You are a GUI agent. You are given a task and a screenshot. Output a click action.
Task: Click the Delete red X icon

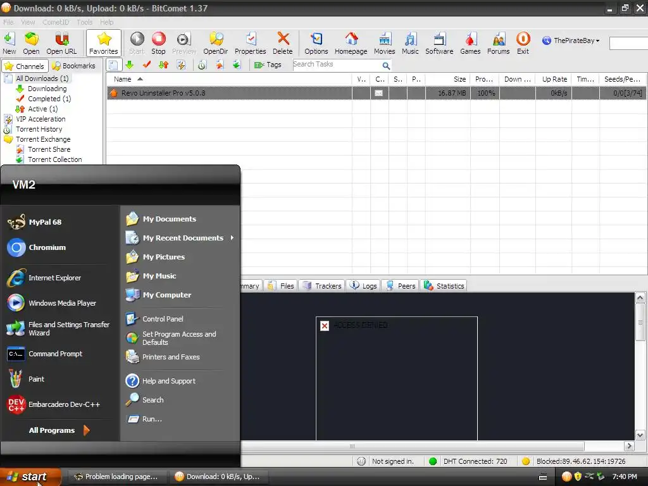283,44
